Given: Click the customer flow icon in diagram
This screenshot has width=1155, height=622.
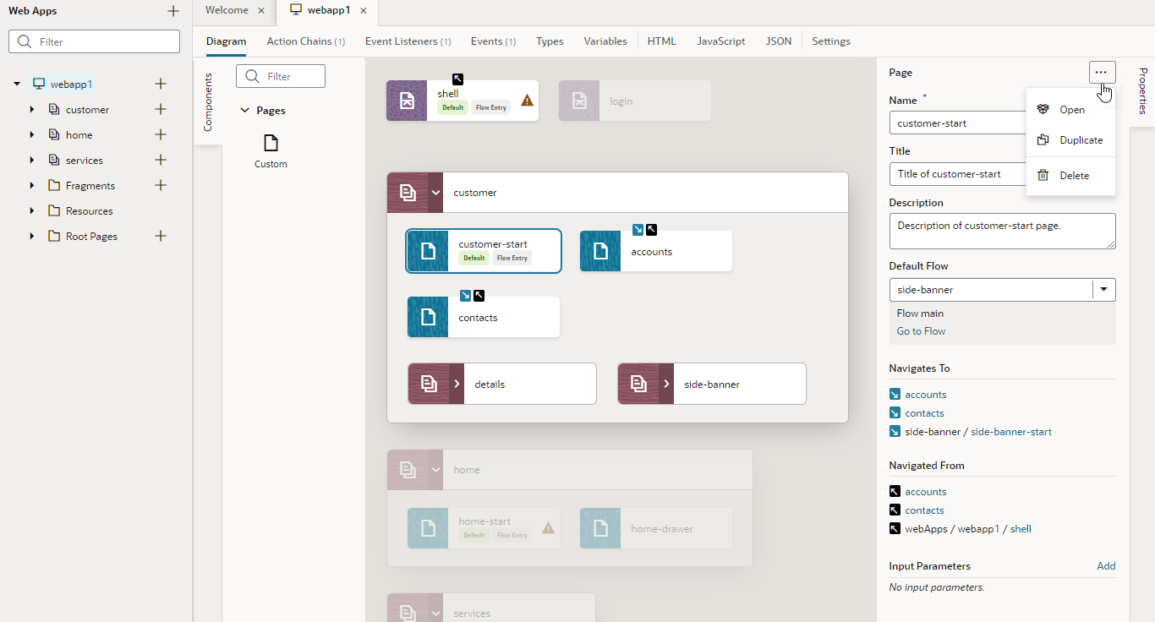Looking at the screenshot, I should (408, 193).
